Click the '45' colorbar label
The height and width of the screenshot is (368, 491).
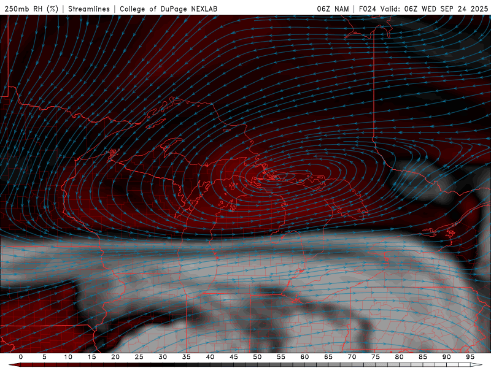(x=234, y=357)
